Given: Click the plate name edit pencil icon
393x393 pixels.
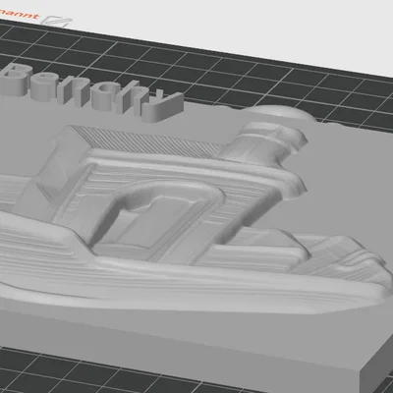Looking at the screenshot, I should 58,22.
